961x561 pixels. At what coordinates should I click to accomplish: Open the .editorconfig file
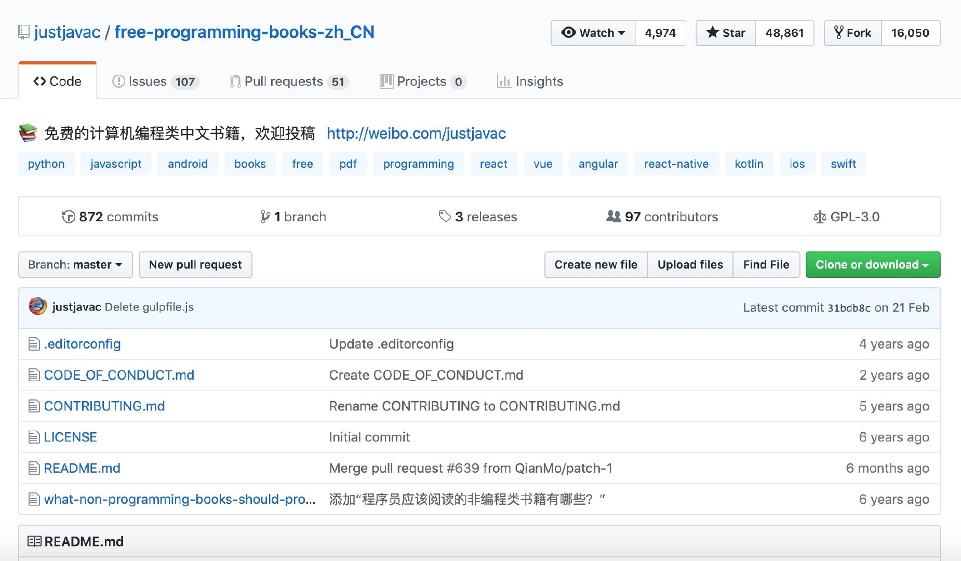tap(83, 344)
